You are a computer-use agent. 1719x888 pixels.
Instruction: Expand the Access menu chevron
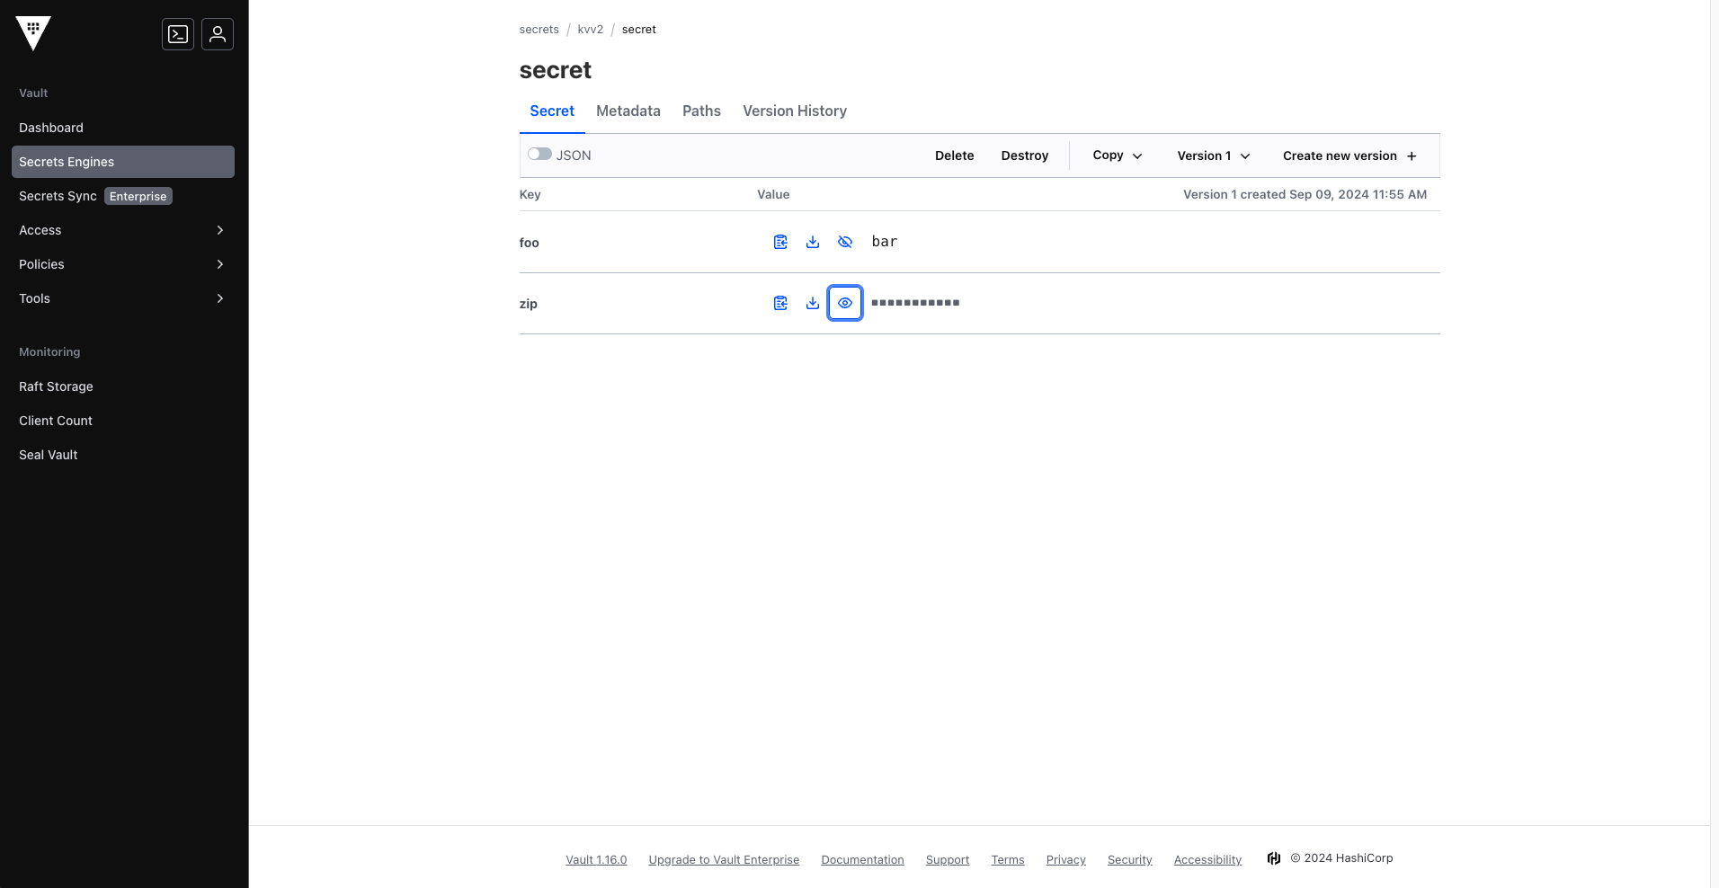click(220, 230)
